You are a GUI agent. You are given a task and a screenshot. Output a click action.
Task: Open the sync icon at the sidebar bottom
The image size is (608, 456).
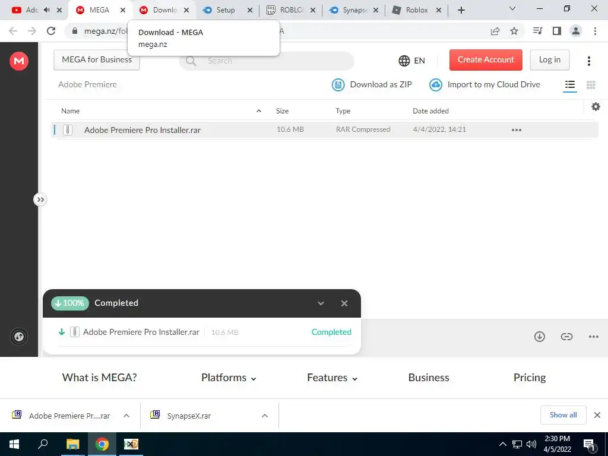coord(18,337)
